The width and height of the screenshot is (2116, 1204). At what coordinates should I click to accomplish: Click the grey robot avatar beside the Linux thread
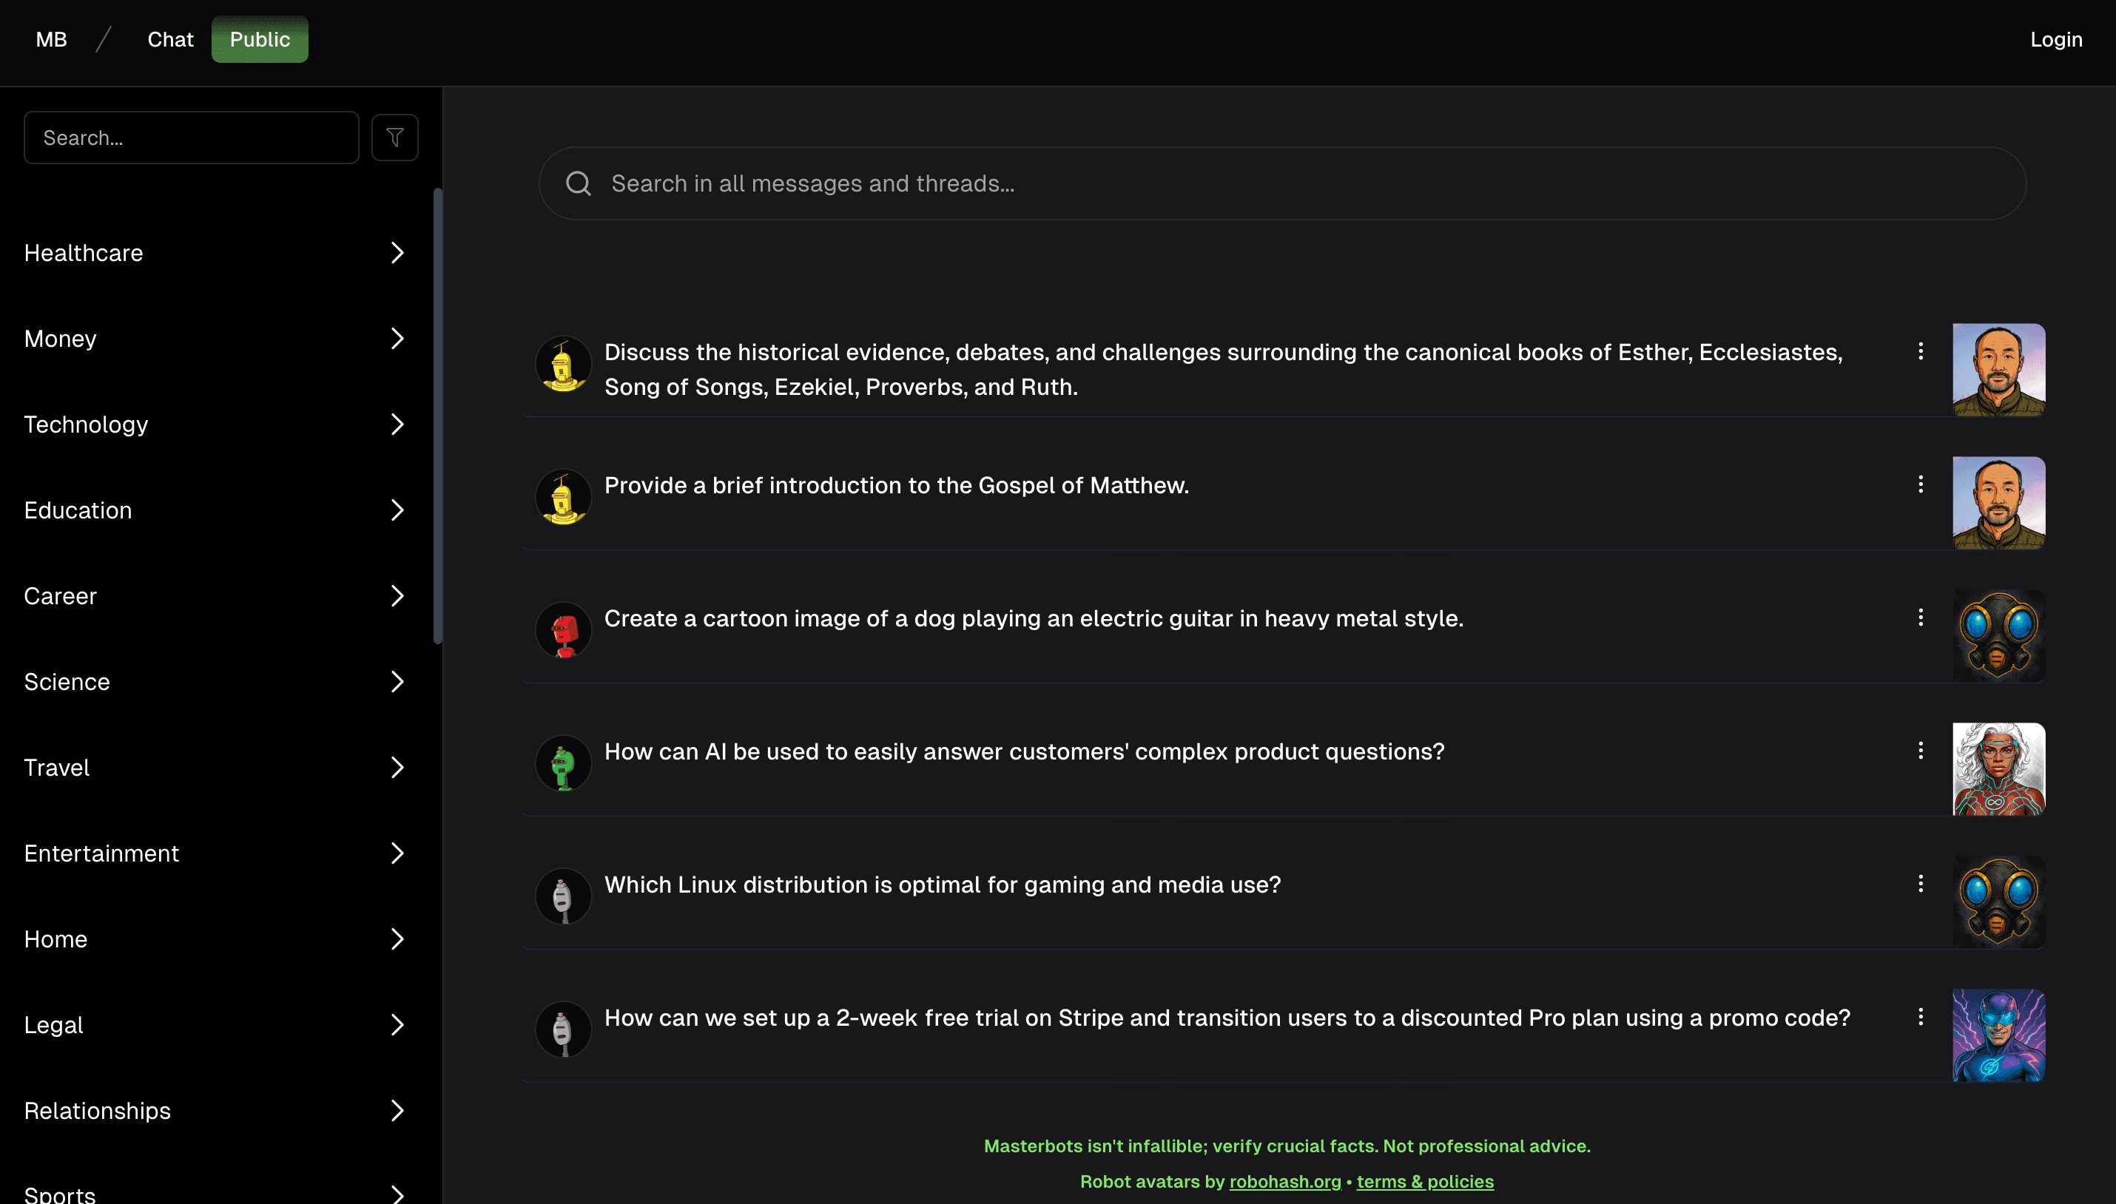[563, 897]
